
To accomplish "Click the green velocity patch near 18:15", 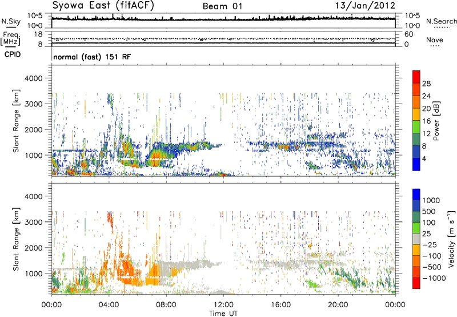I will coord(313,283).
